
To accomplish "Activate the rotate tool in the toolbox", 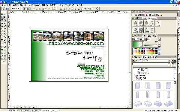I will click(2, 20).
